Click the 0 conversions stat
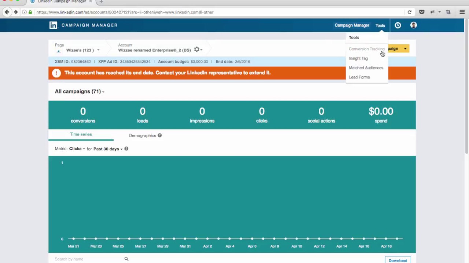 pyautogui.click(x=83, y=115)
